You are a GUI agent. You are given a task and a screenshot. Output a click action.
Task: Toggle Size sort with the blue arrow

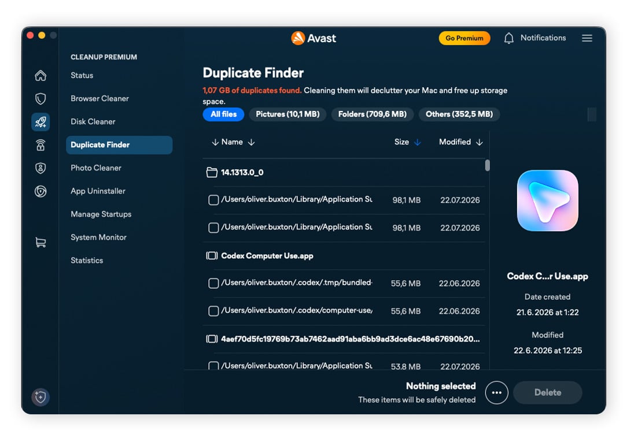(x=417, y=142)
